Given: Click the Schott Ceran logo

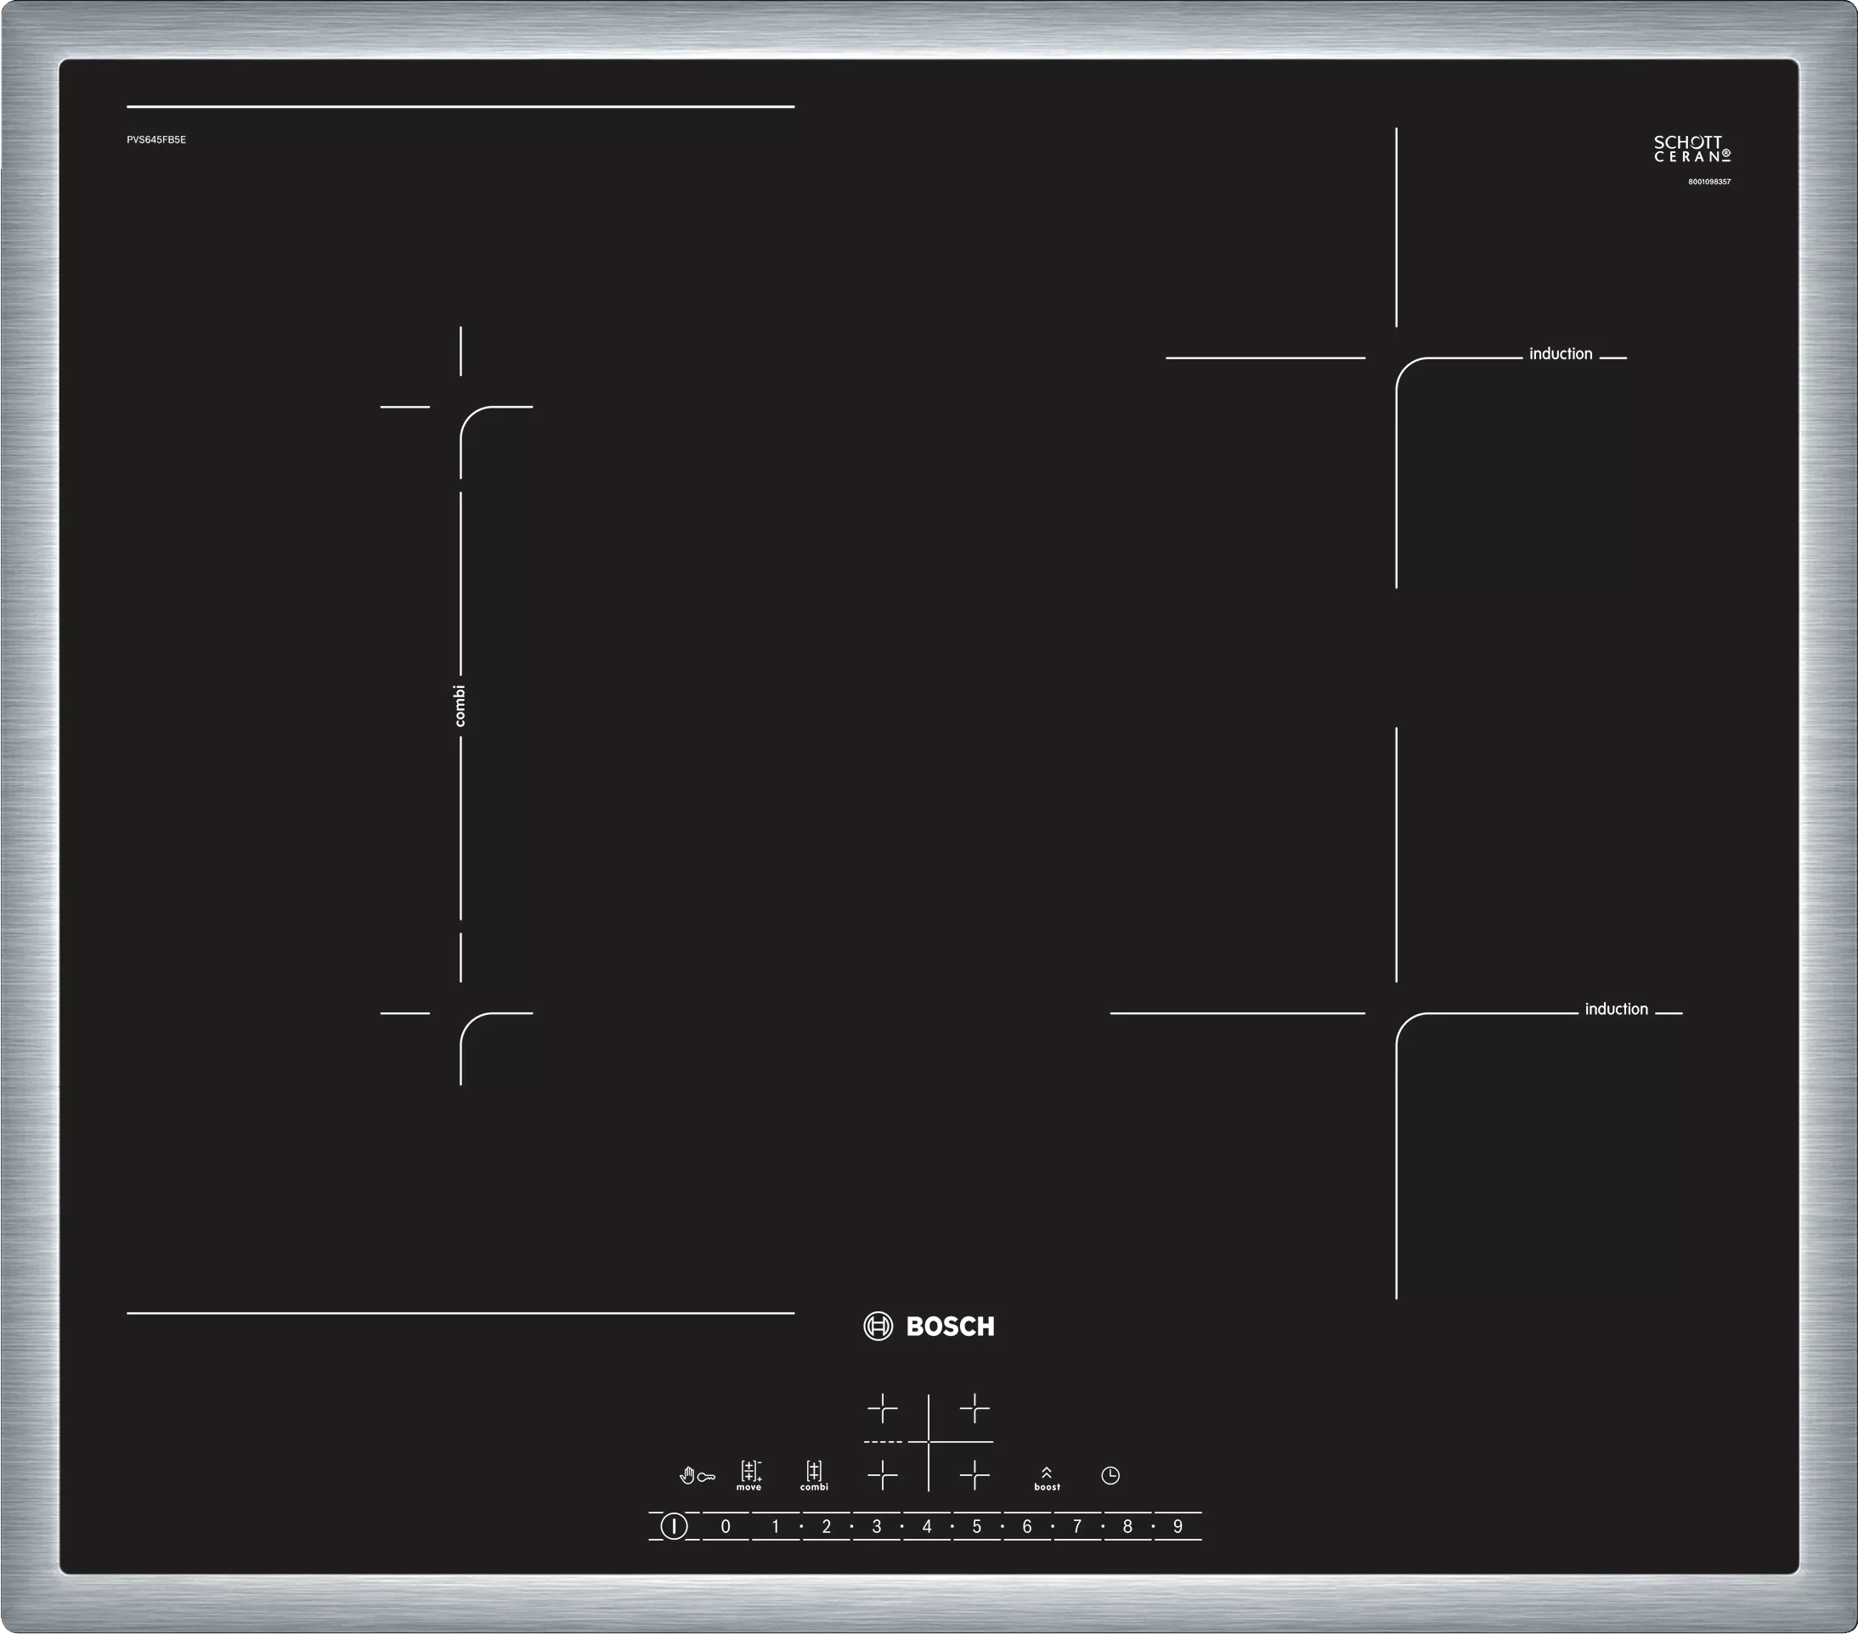Looking at the screenshot, I should 1691,149.
